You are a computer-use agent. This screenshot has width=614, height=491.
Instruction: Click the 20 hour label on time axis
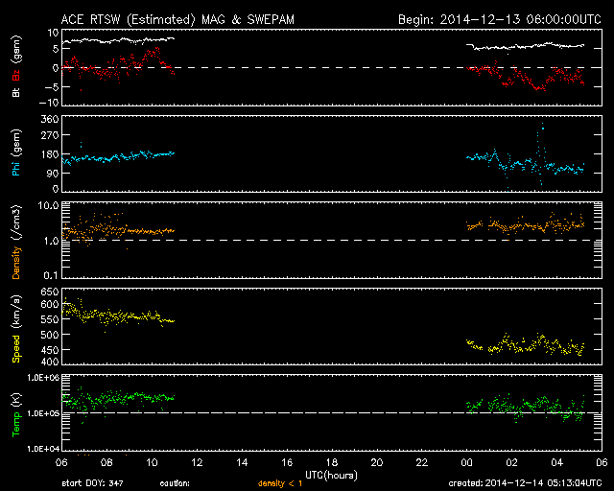377,462
